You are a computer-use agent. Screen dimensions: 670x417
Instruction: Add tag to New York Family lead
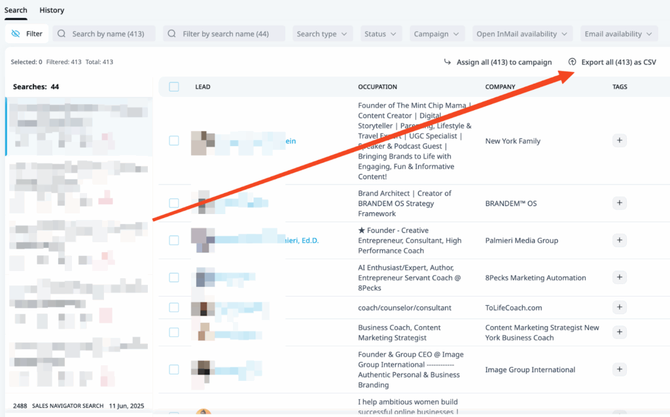click(x=619, y=141)
